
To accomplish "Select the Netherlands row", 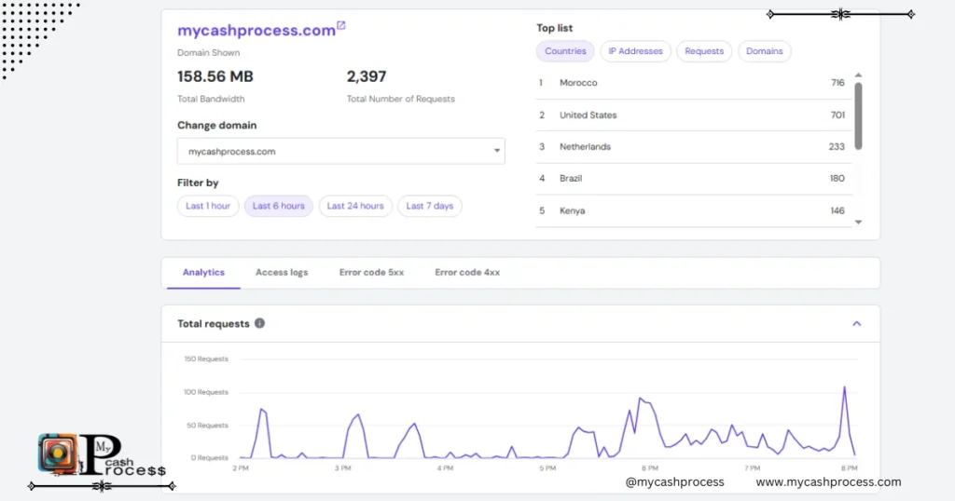I will coord(694,146).
